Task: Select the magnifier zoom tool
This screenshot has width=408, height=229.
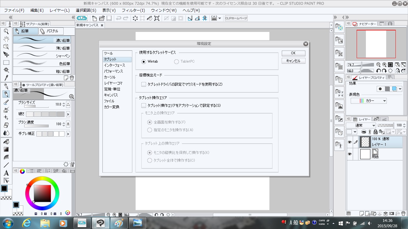Action: click(6, 31)
